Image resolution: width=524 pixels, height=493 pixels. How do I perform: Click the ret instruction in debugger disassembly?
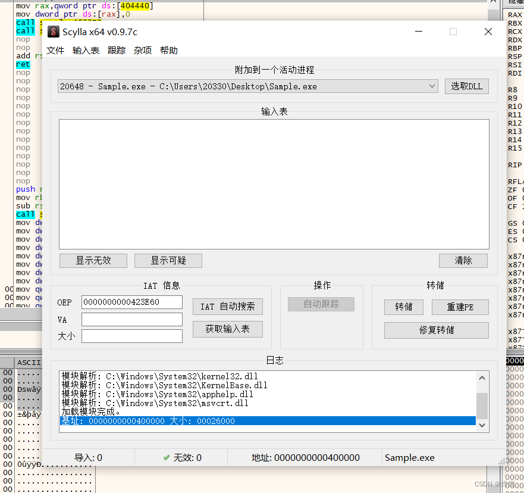pos(23,64)
